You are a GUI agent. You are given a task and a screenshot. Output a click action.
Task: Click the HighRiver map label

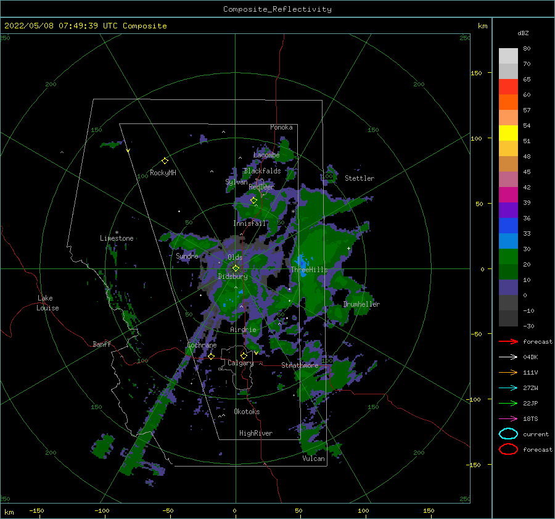point(256,433)
